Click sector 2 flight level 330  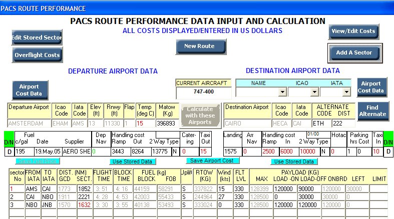click(241, 196)
